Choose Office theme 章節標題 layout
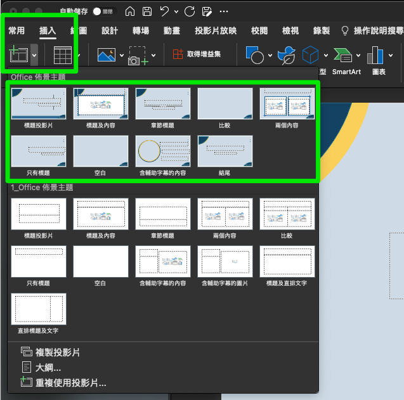404x400 pixels. tap(163, 103)
